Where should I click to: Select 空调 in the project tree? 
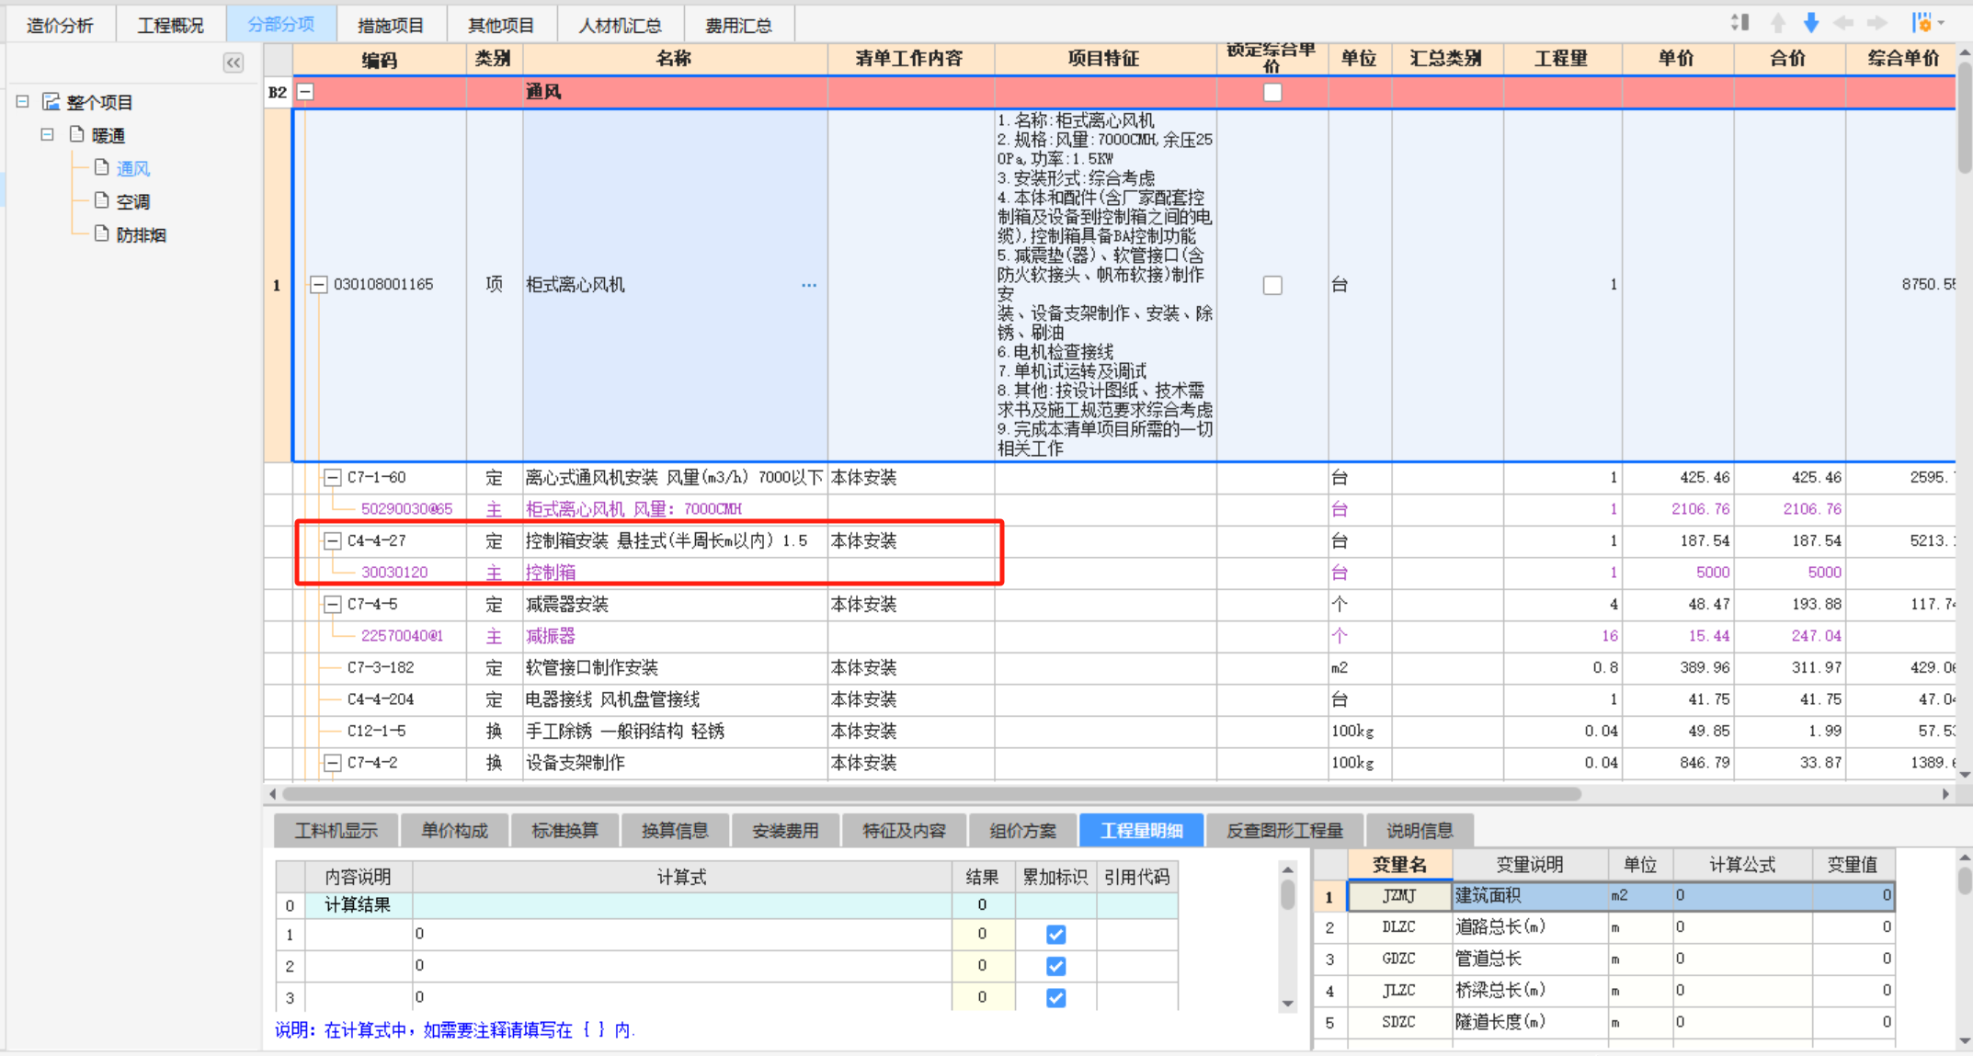133,201
